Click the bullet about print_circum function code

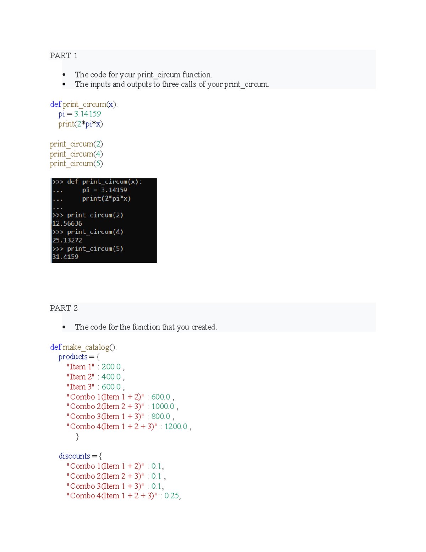pos(143,75)
